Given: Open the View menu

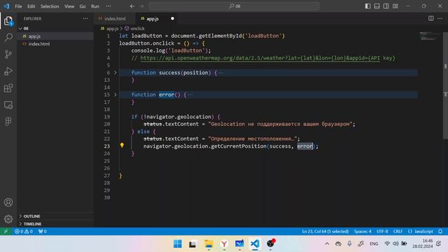Looking at the screenshot, I should click(69, 6).
